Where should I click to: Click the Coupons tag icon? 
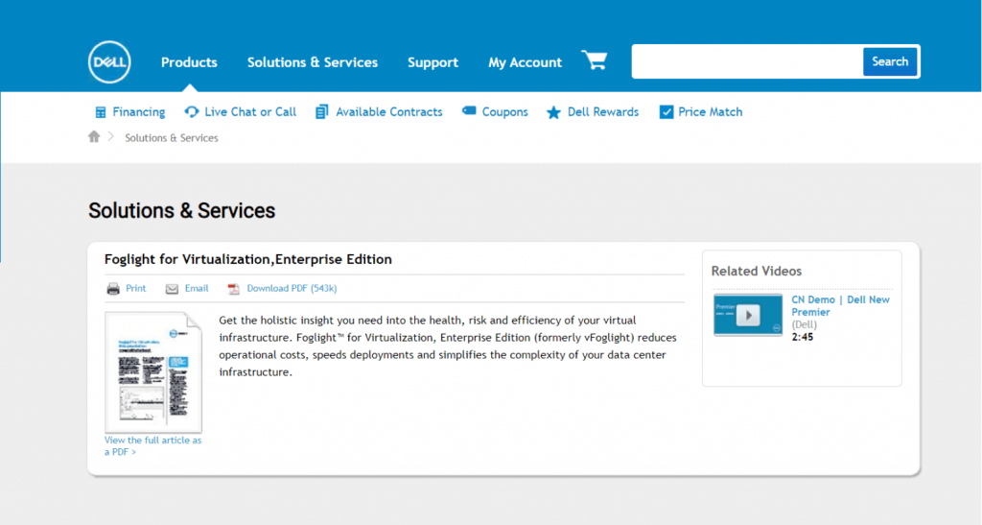469,111
